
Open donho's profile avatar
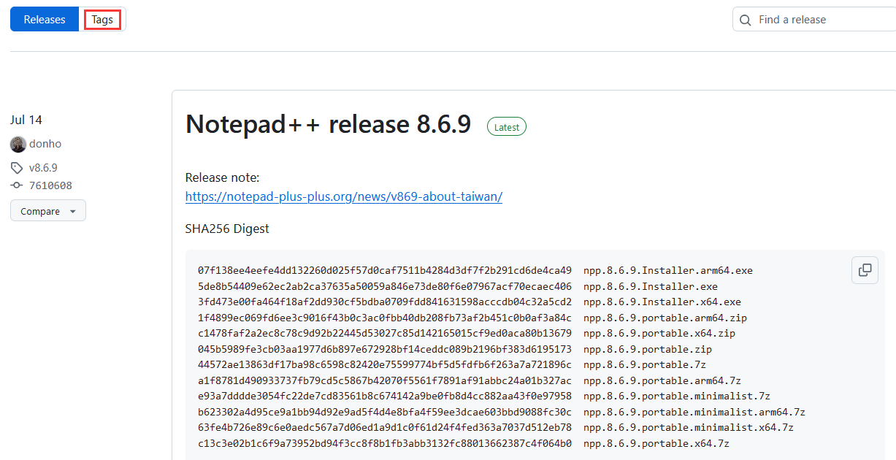(18, 144)
